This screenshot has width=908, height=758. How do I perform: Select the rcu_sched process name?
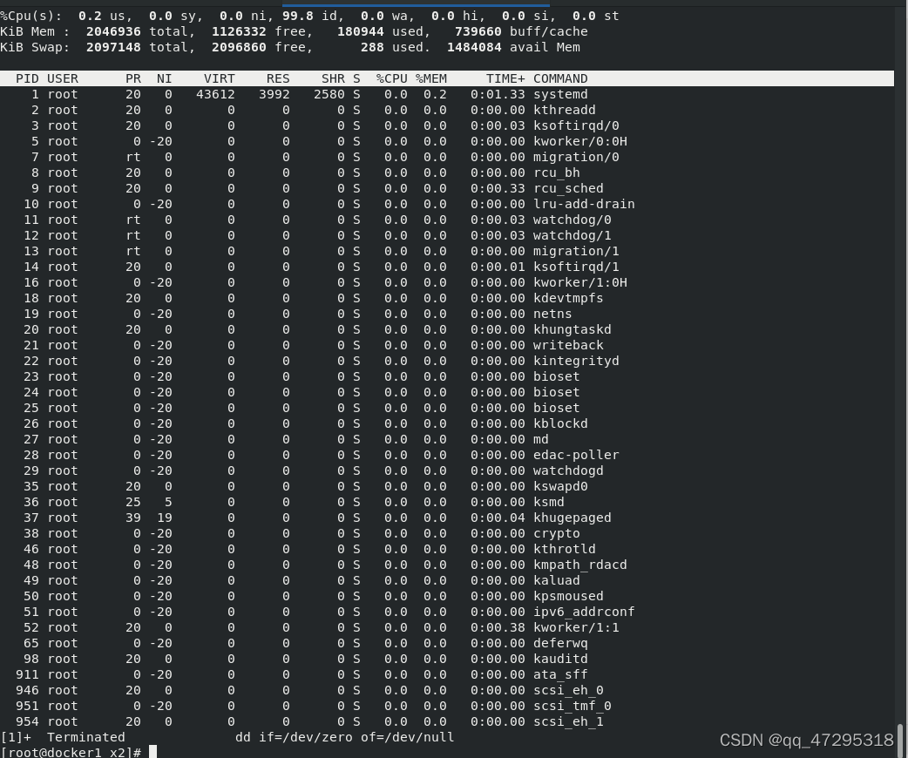click(x=569, y=188)
